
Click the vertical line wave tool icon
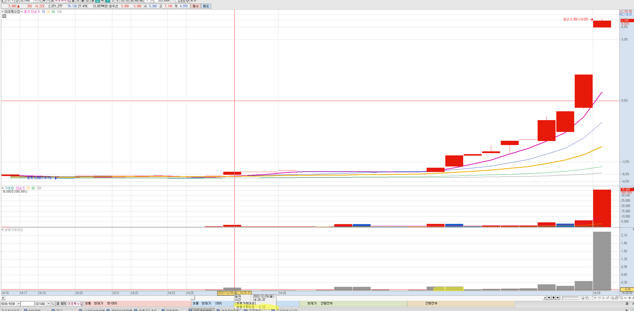pos(604,298)
